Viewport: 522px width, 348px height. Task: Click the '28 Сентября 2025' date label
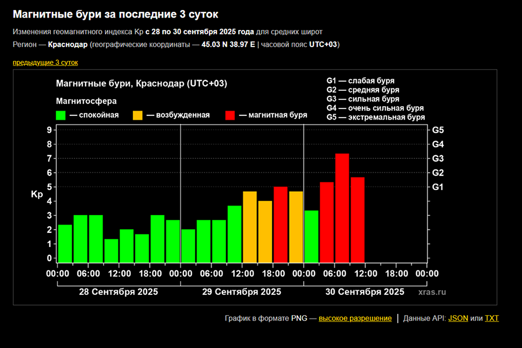[x=118, y=292]
